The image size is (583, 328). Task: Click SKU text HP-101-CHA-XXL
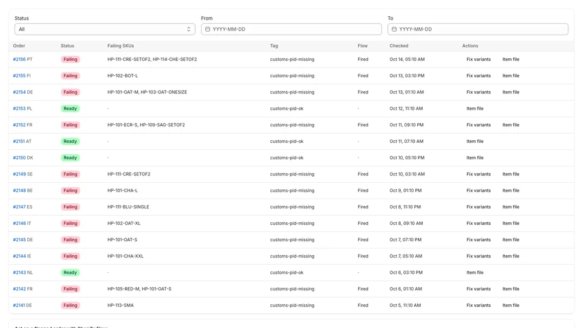[125, 256]
